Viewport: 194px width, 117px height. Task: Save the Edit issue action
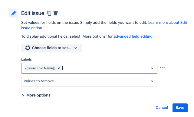[180, 108]
